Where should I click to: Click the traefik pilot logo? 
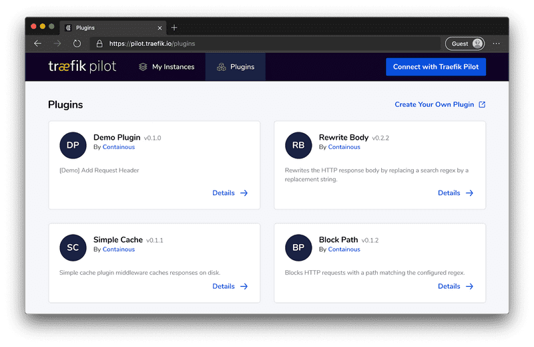82,67
